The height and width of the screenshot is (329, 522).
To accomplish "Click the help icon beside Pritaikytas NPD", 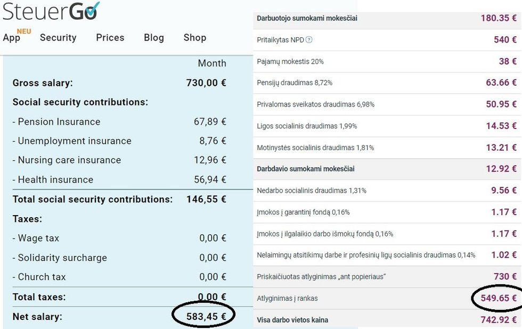I will click(x=309, y=40).
